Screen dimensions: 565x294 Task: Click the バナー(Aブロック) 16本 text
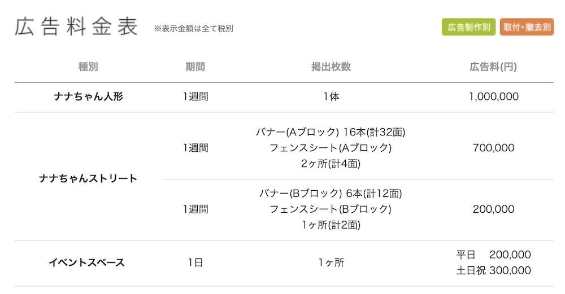coord(331,133)
